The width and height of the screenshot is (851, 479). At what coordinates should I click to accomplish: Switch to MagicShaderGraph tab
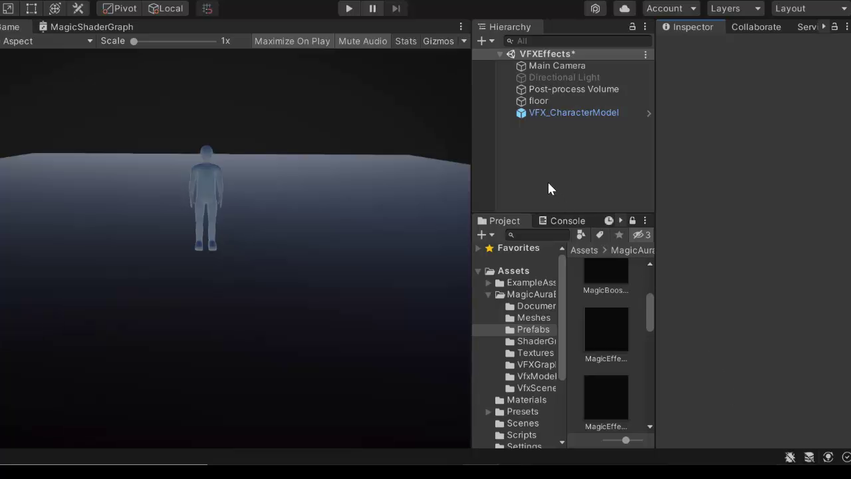click(x=86, y=27)
